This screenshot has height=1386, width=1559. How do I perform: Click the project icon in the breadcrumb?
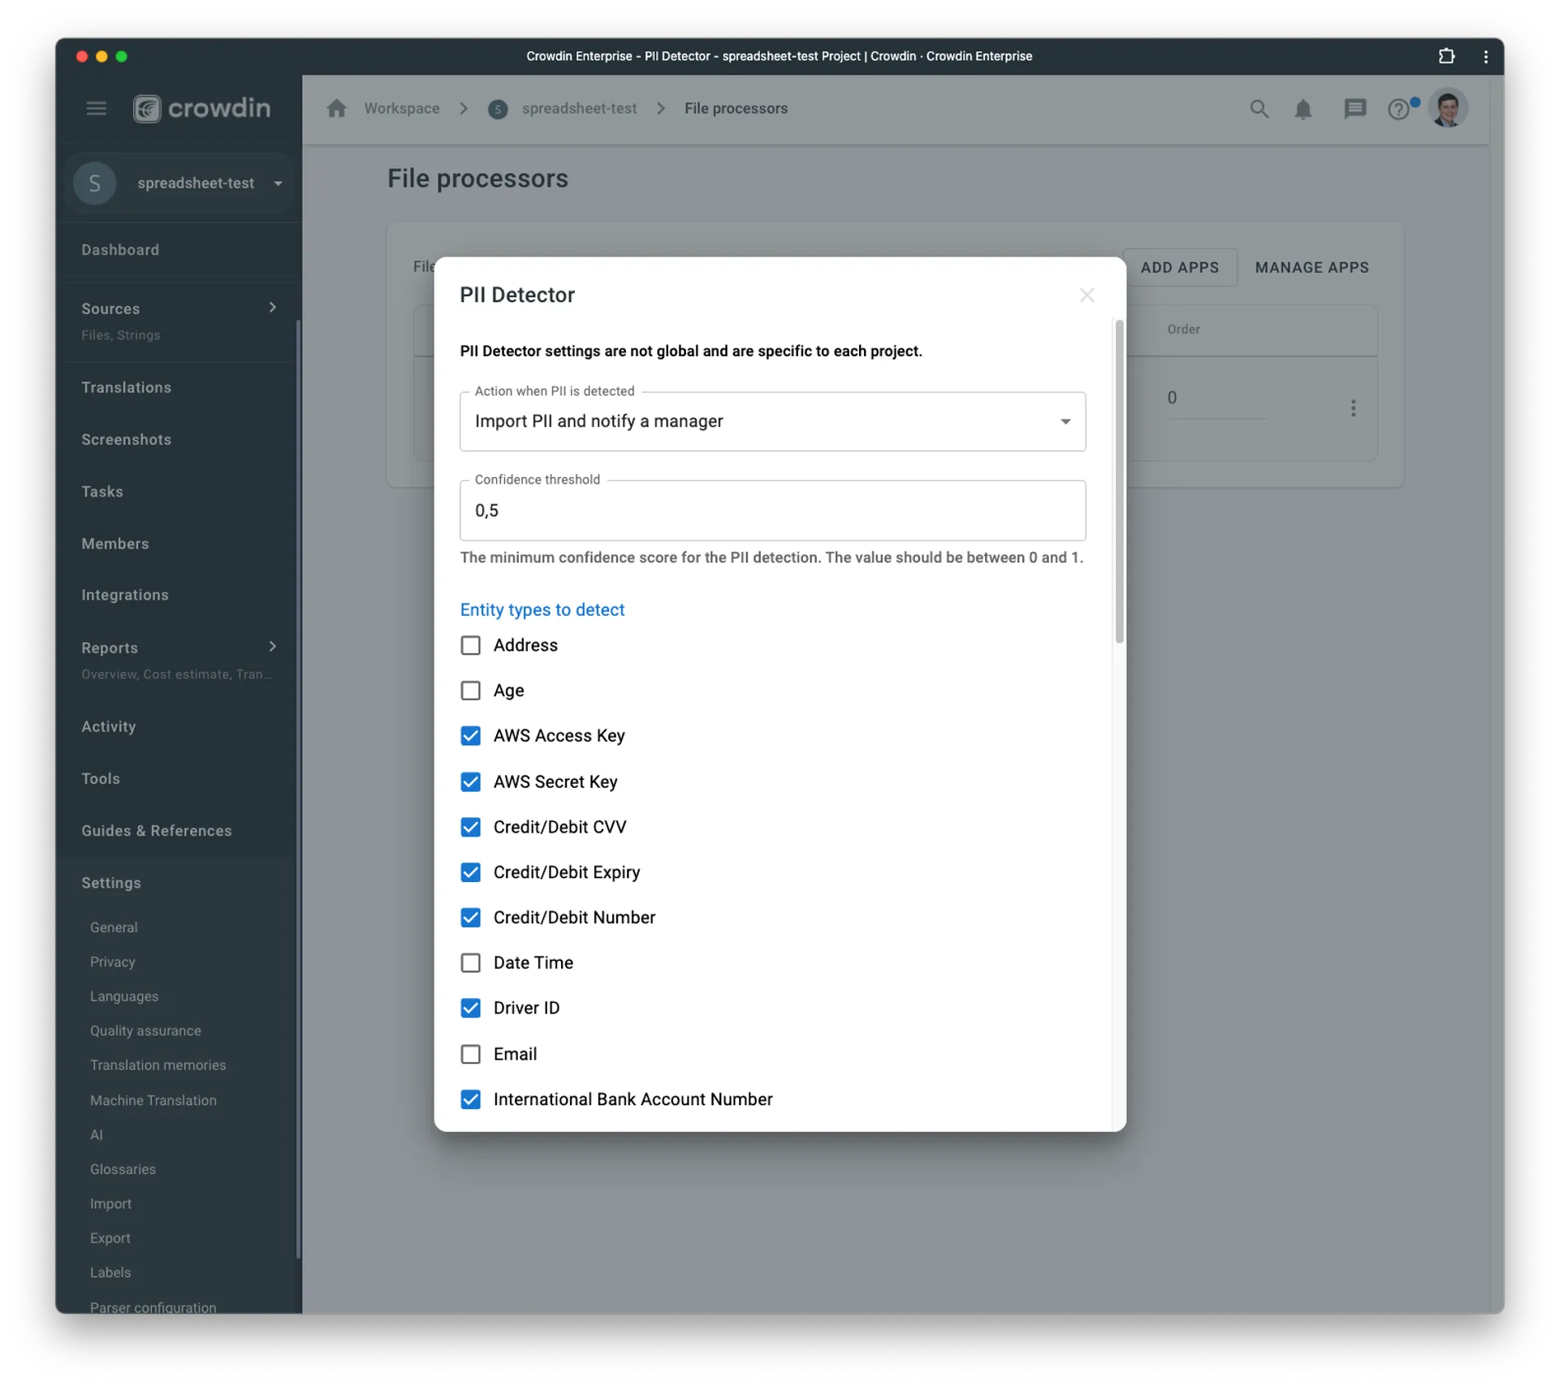(498, 109)
